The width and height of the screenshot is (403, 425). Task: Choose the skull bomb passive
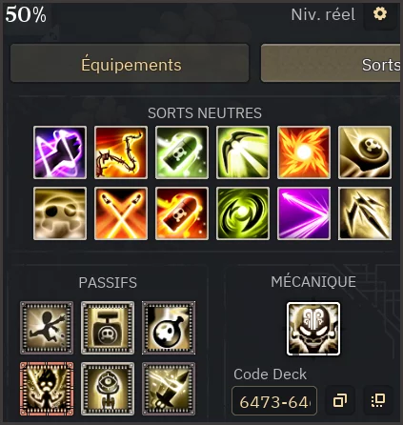pos(169,328)
